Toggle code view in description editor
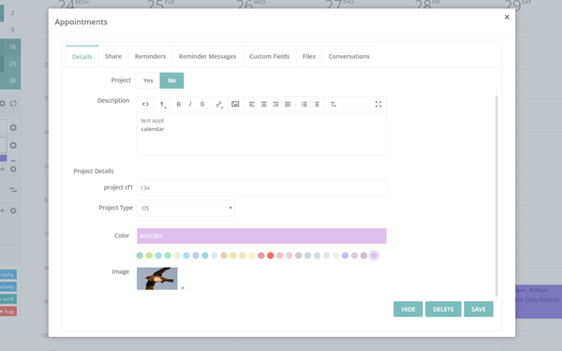 [145, 104]
